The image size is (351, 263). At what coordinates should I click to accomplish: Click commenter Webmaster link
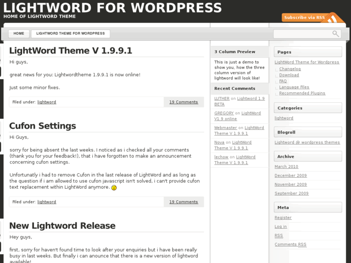point(225,127)
